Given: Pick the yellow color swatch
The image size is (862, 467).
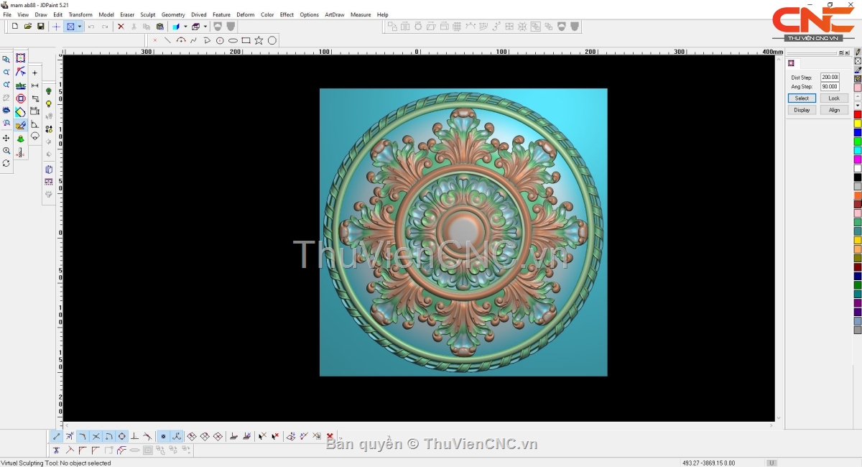Looking at the screenshot, I should (858, 124).
